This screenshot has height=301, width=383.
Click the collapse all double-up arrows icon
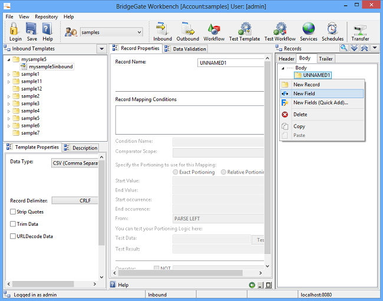pos(364,48)
